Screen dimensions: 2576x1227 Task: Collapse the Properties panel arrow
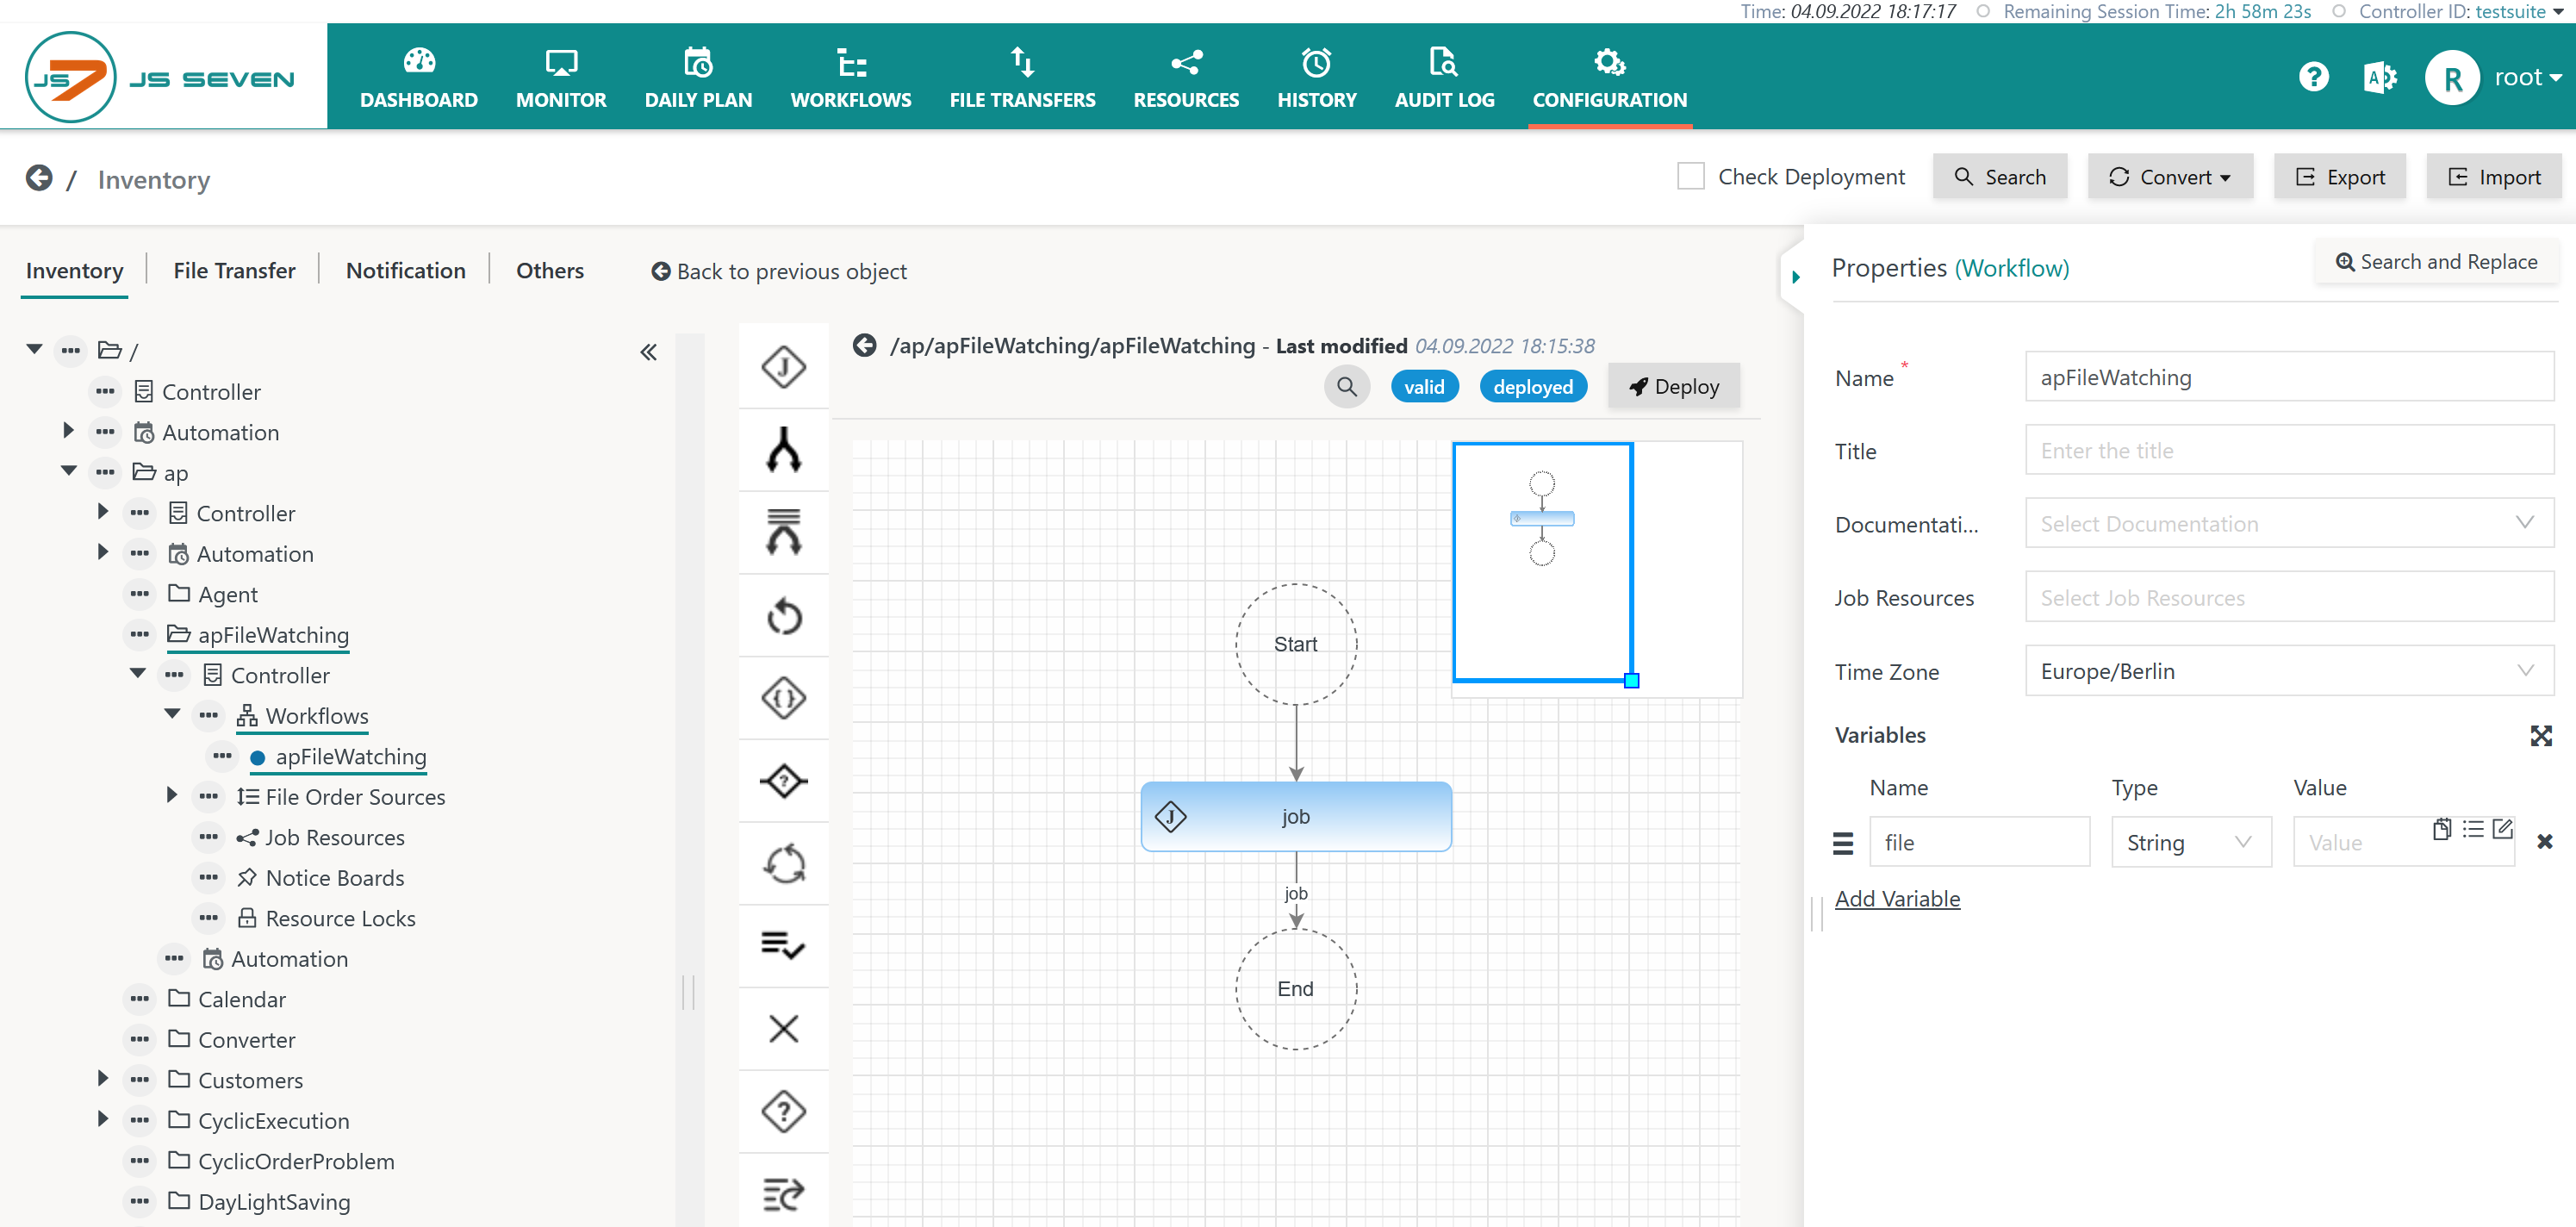(x=1795, y=277)
